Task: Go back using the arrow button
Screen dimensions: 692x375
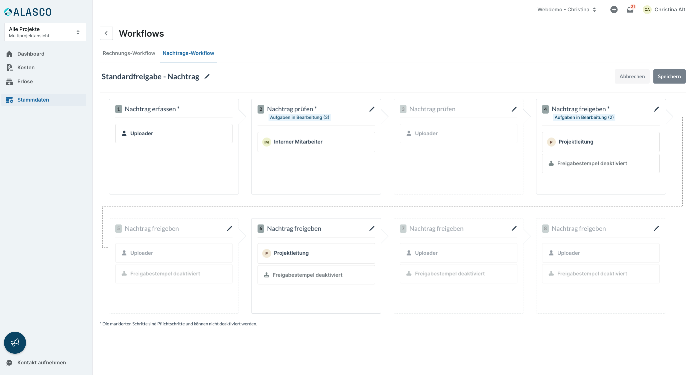Action: pos(106,33)
